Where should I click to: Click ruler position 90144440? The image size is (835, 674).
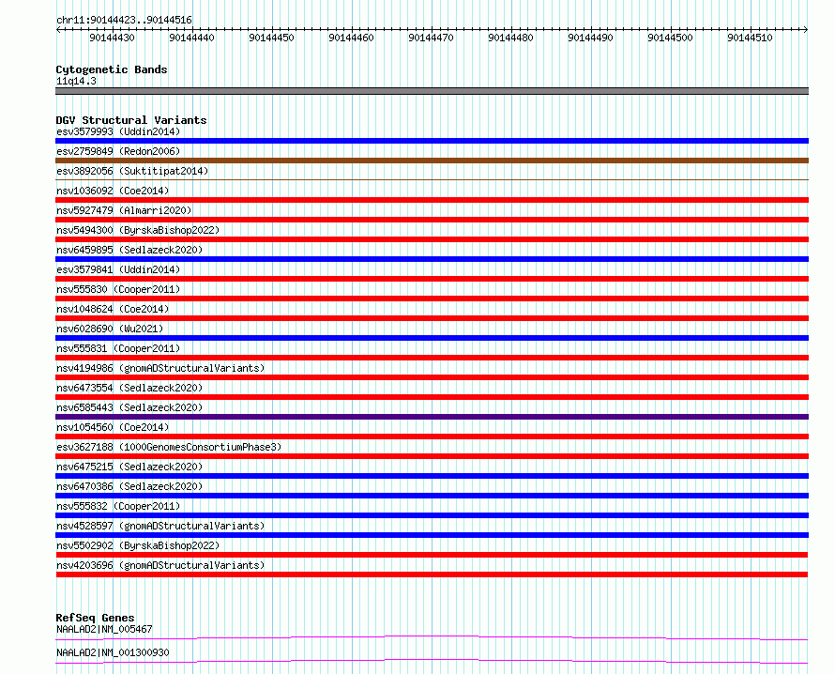pos(191,38)
